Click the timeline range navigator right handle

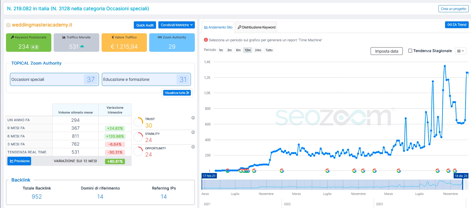(463, 184)
